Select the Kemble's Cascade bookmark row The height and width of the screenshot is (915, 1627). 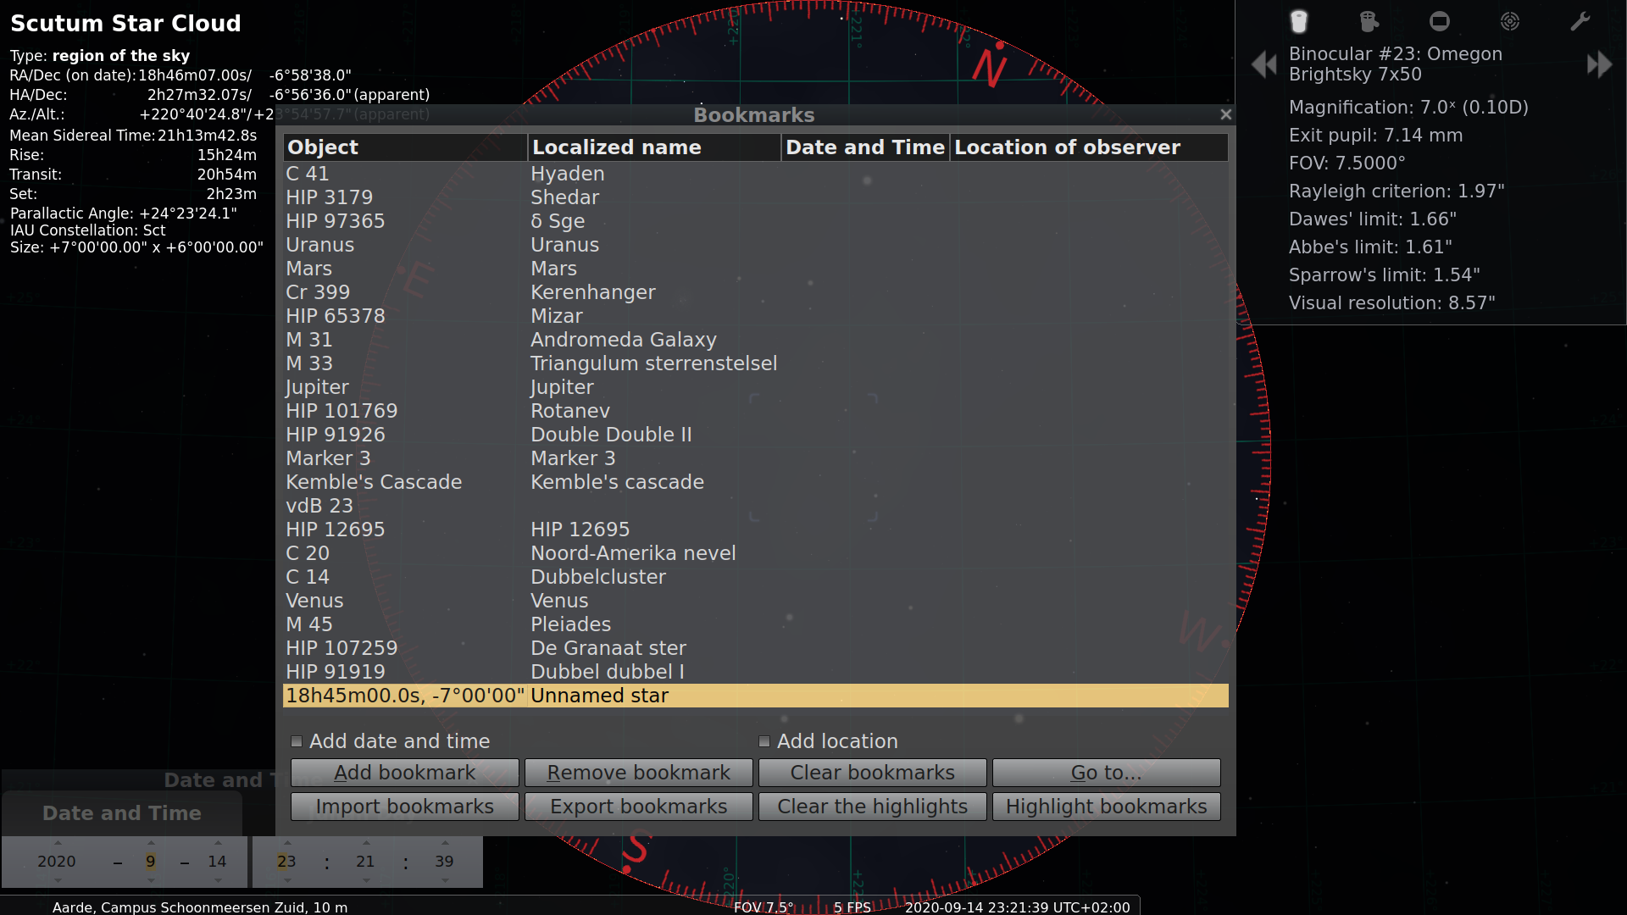(x=756, y=482)
